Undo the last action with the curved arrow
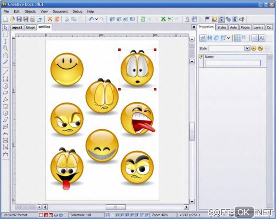This screenshot has height=219, width=276. tap(91, 19)
